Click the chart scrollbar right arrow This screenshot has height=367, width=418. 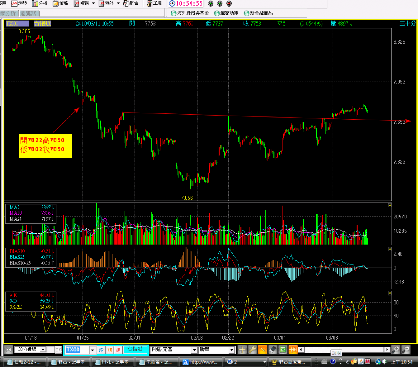[387, 349]
